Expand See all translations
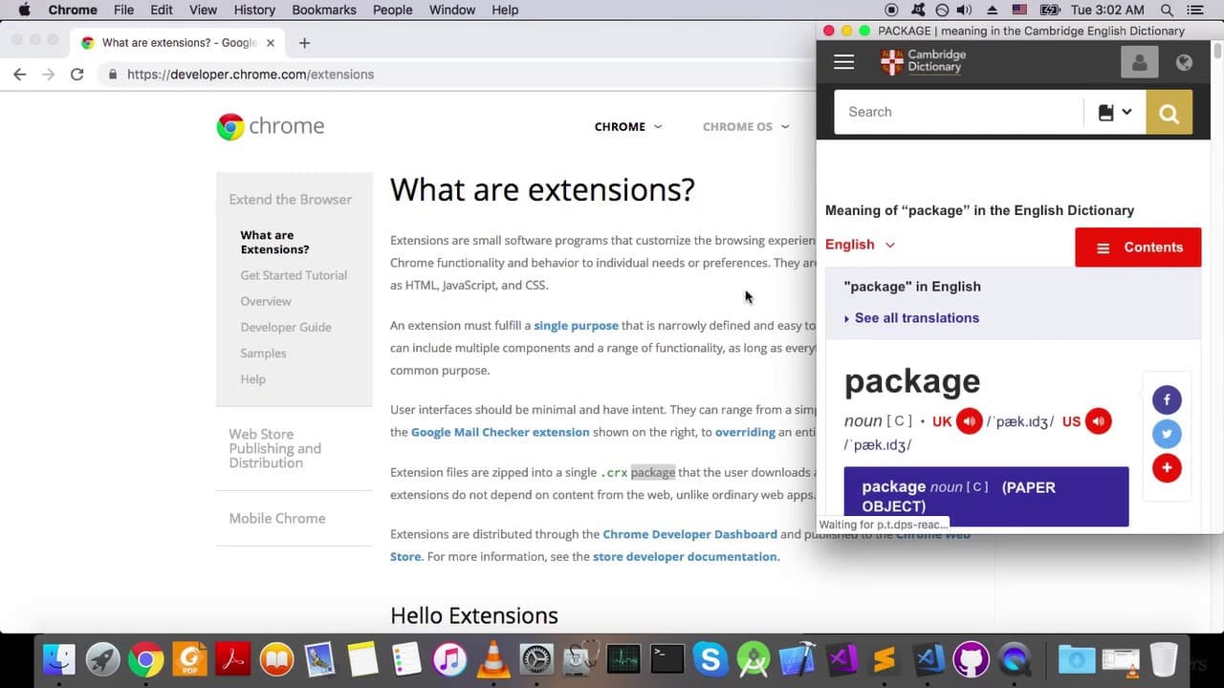The width and height of the screenshot is (1224, 688). 911,318
